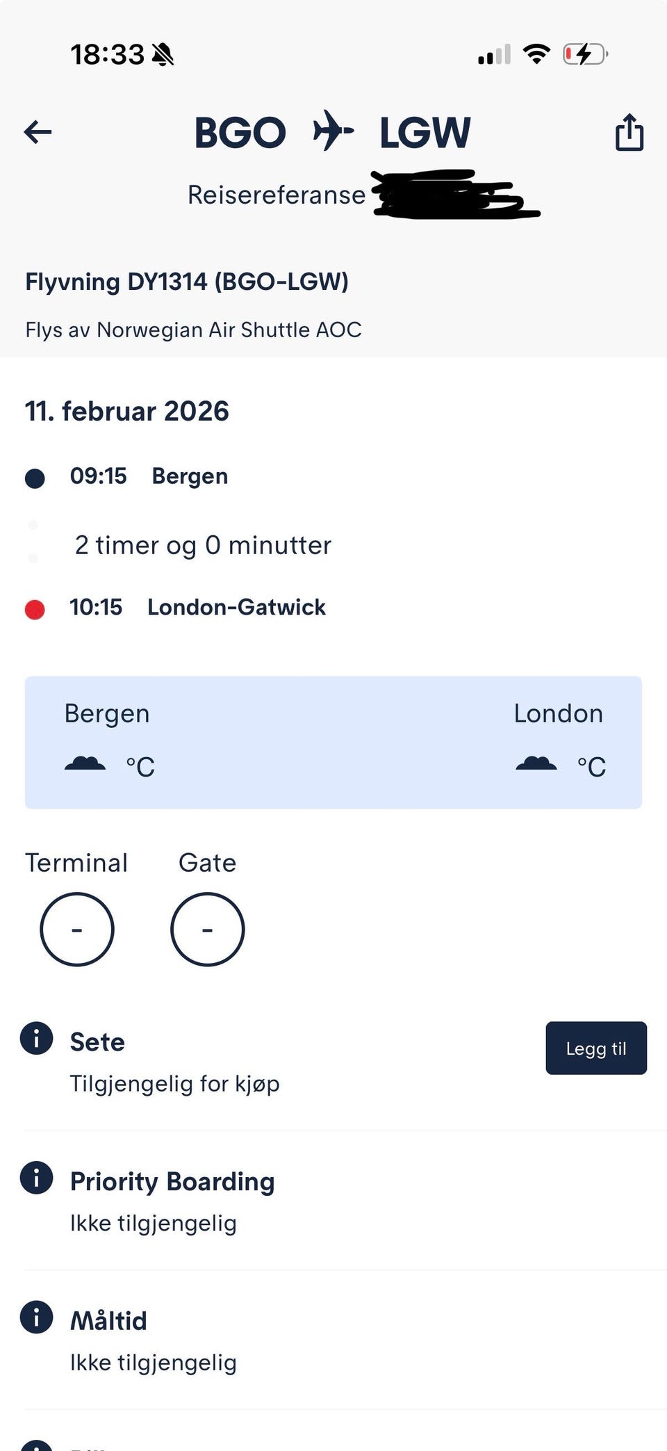Tap the Flyvning DY1314 (BGO-LGW) heading
The height and width of the screenshot is (1451, 667).
click(x=187, y=282)
